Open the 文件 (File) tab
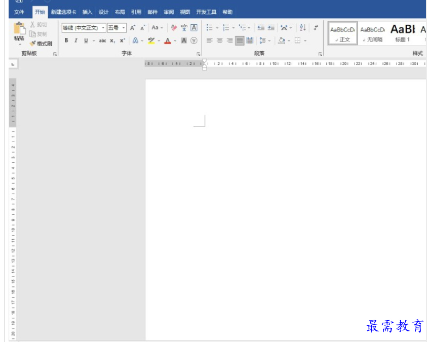428x342 pixels. pos(19,12)
